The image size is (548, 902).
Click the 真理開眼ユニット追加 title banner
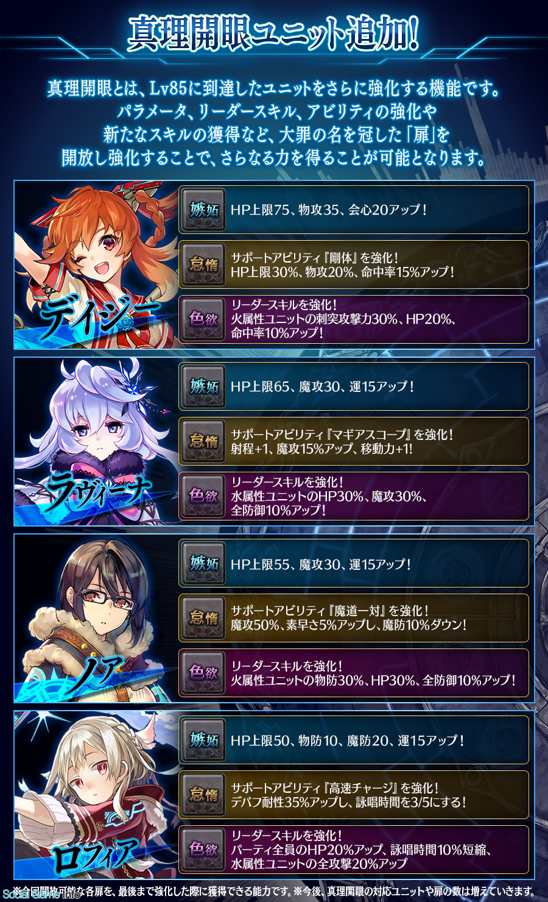[274, 34]
